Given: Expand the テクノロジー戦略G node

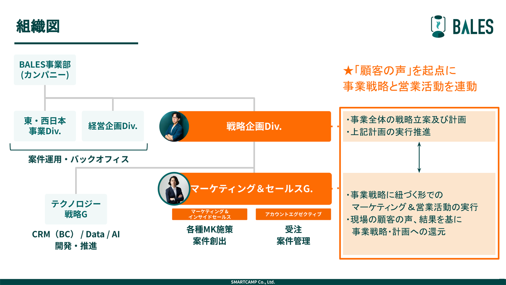Looking at the screenshot, I should point(76,209).
